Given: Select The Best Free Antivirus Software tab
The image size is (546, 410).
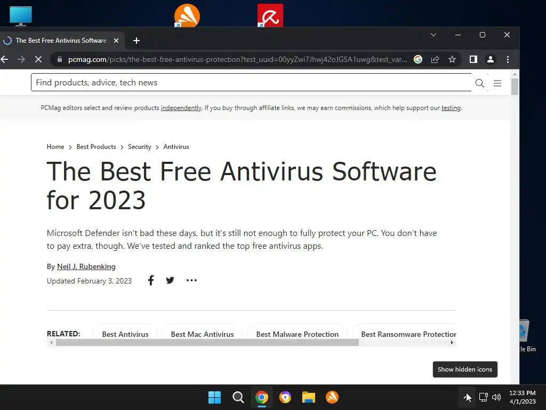Looking at the screenshot, I should click(x=61, y=41).
